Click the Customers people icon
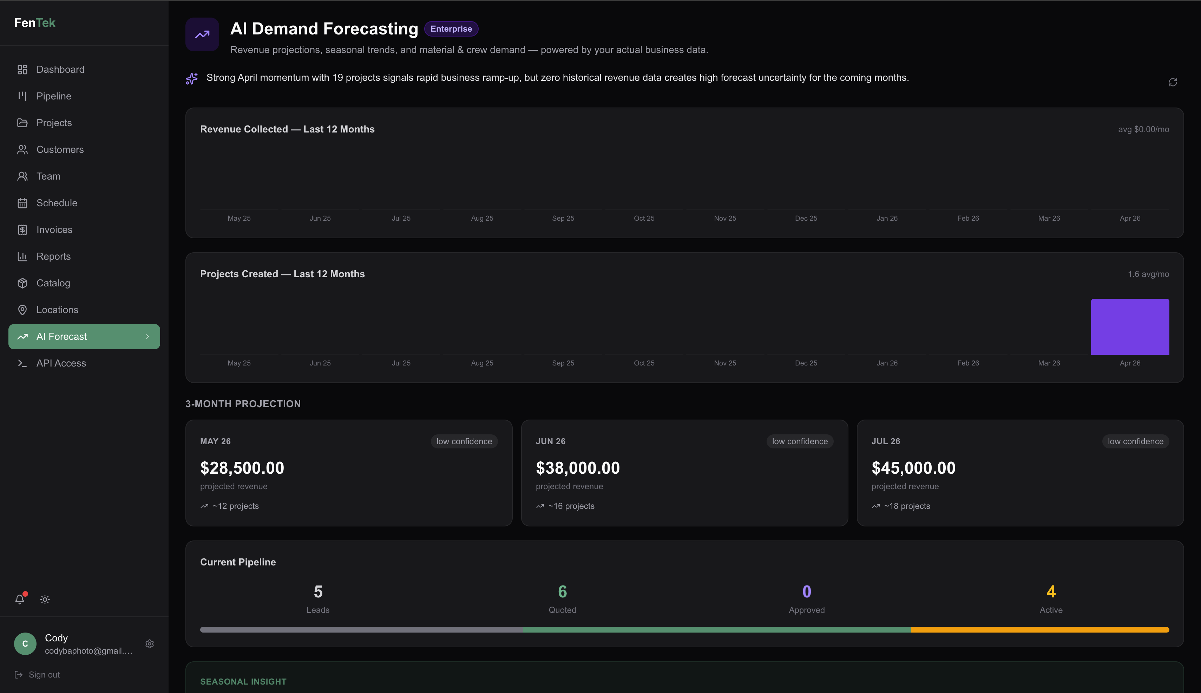 point(22,149)
